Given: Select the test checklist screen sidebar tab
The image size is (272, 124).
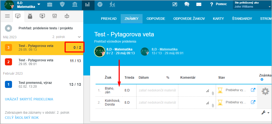Looking at the screenshot, I should point(55,16).
